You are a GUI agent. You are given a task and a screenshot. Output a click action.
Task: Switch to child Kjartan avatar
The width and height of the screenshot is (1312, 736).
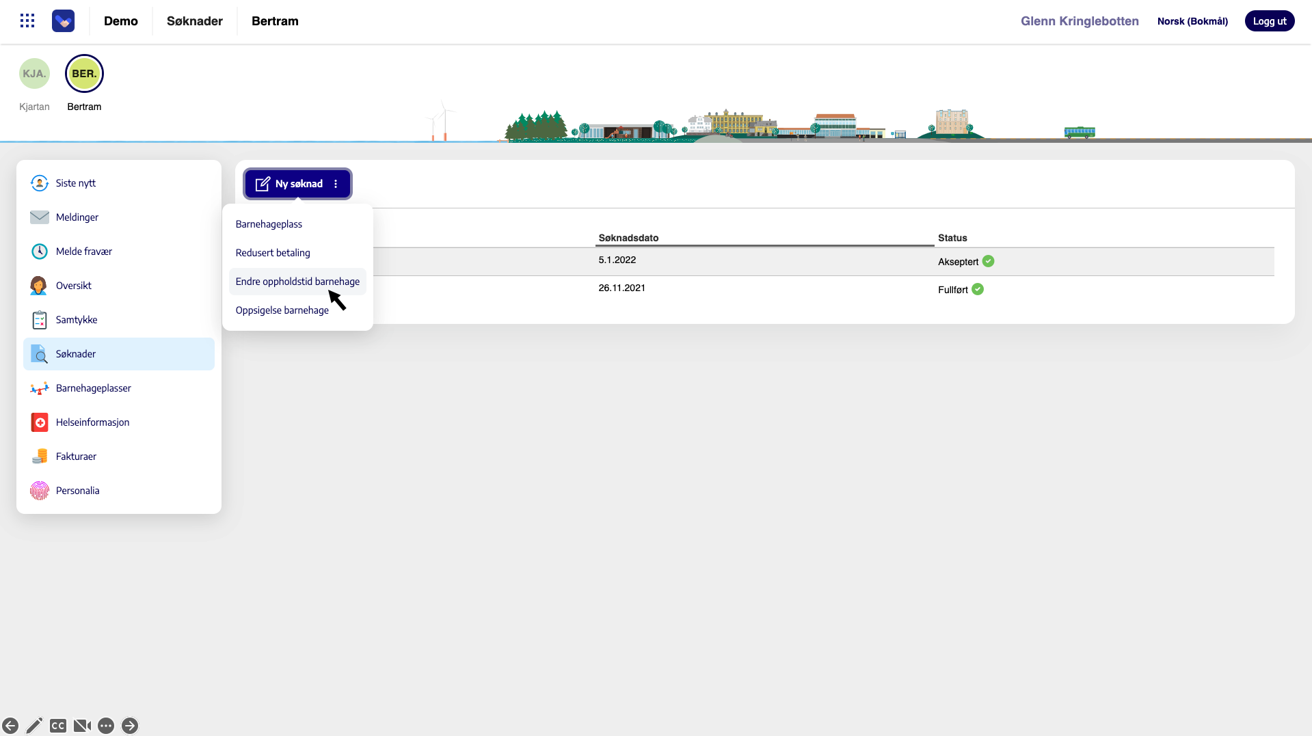coord(34,74)
